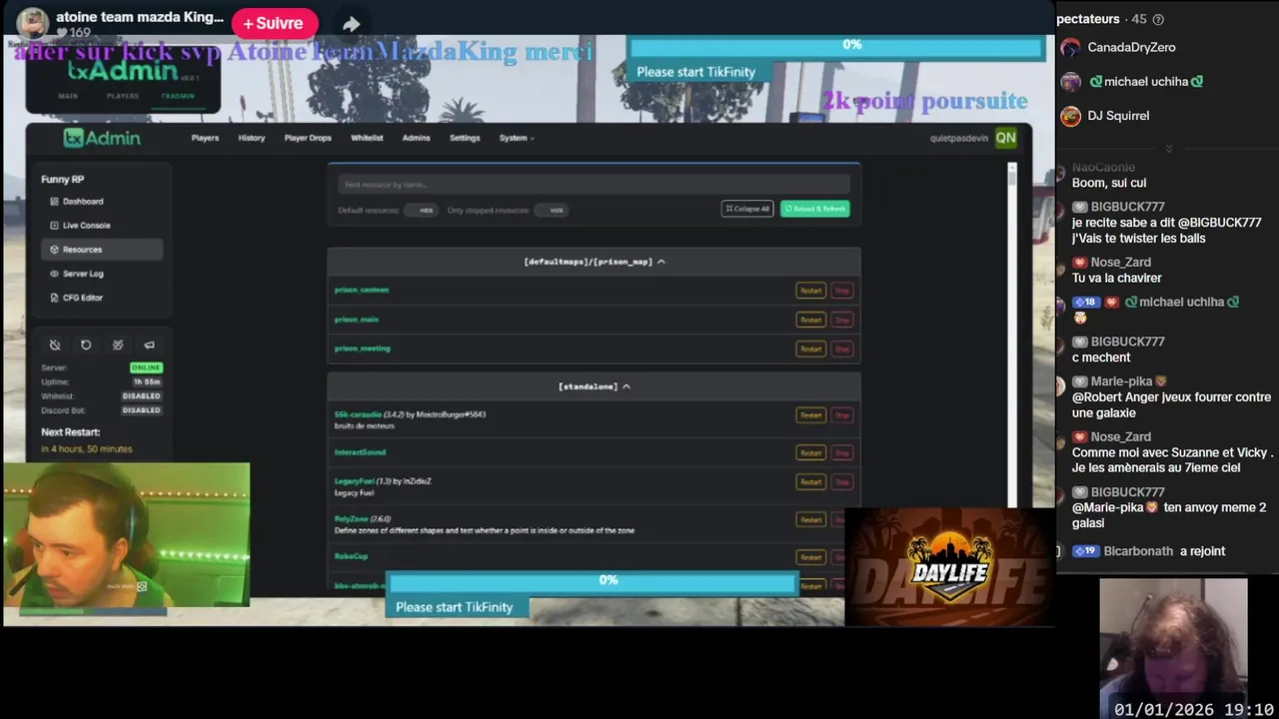Image resolution: width=1279 pixels, height=719 pixels.
Task: Click michael uchiha's avatar in the viewer list
Action: point(1070,82)
